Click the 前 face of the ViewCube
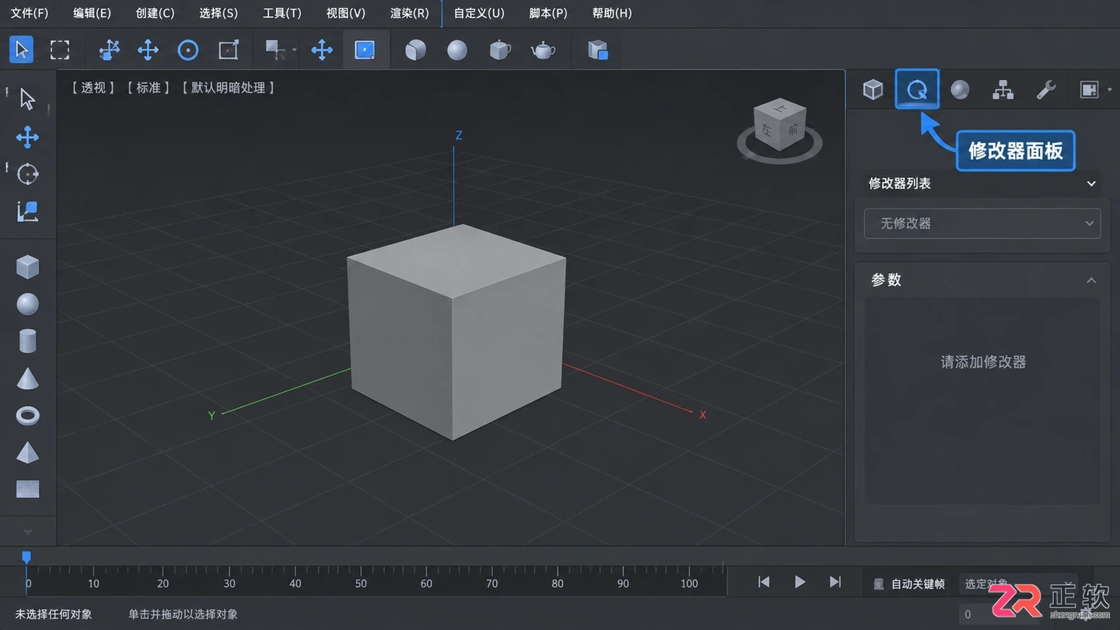Screen dimensions: 1120x630 pyautogui.click(x=793, y=131)
